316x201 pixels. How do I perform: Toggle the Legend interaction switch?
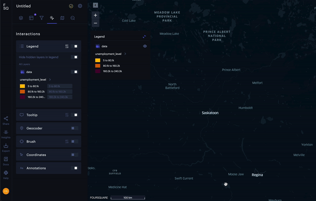tap(74, 46)
